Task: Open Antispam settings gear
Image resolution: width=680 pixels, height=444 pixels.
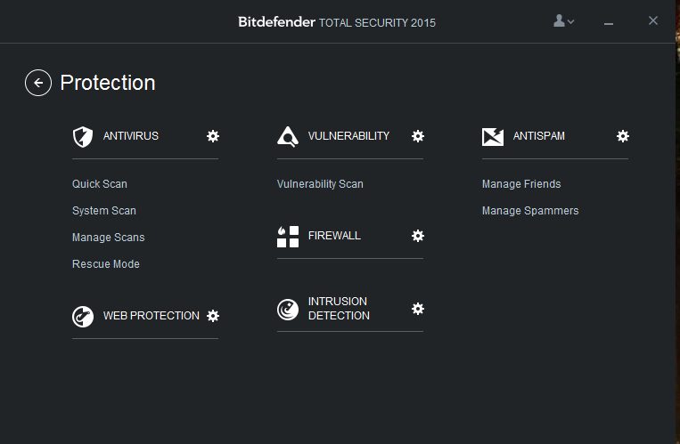Action: coord(623,136)
